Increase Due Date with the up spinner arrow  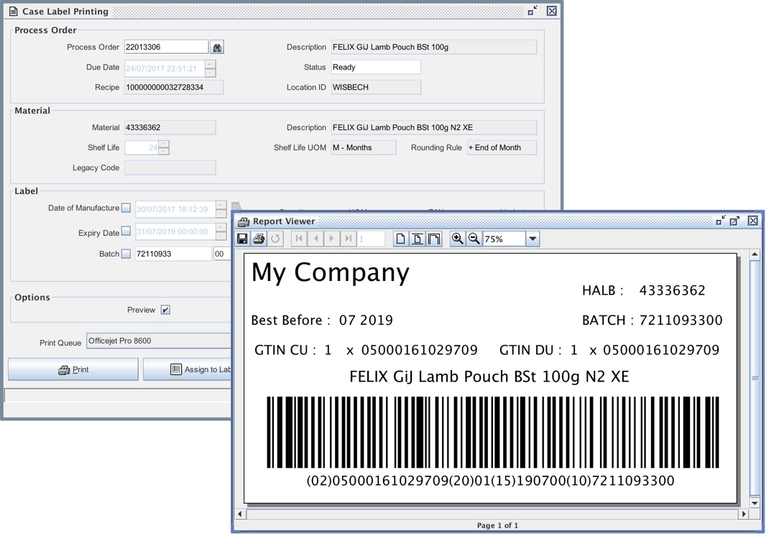(x=210, y=64)
